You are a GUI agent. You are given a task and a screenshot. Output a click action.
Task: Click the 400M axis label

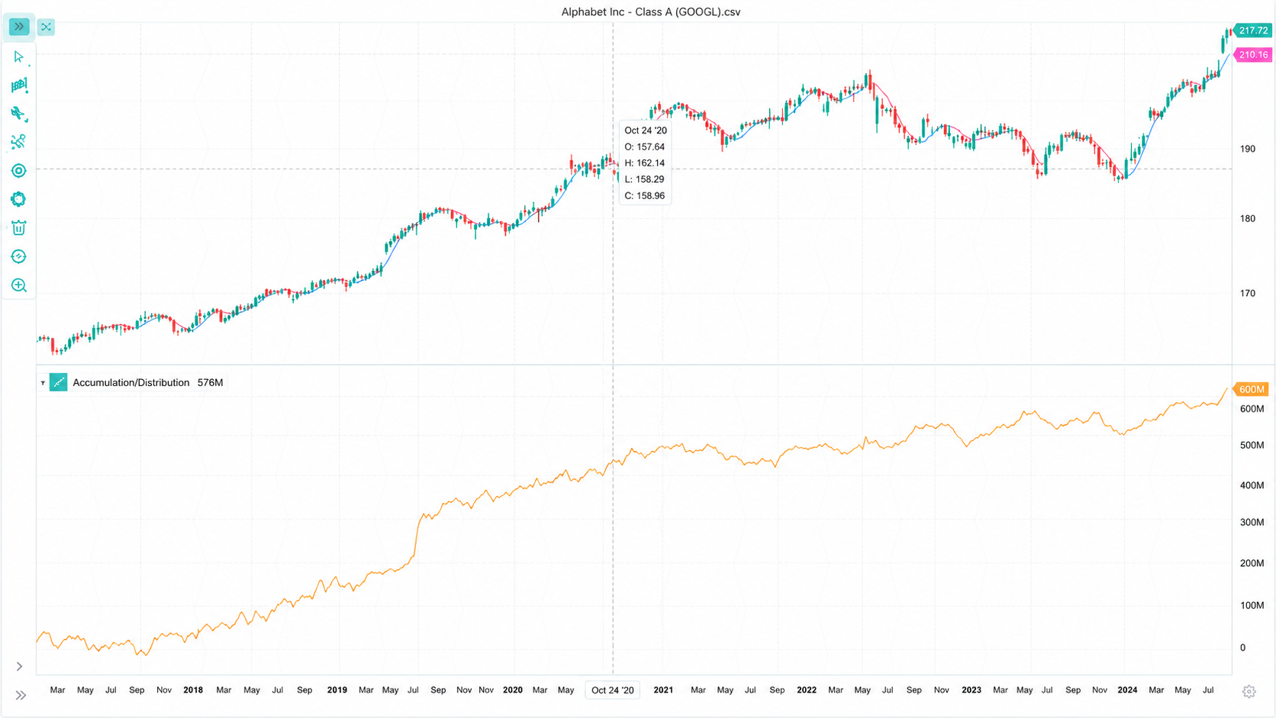pos(1252,485)
